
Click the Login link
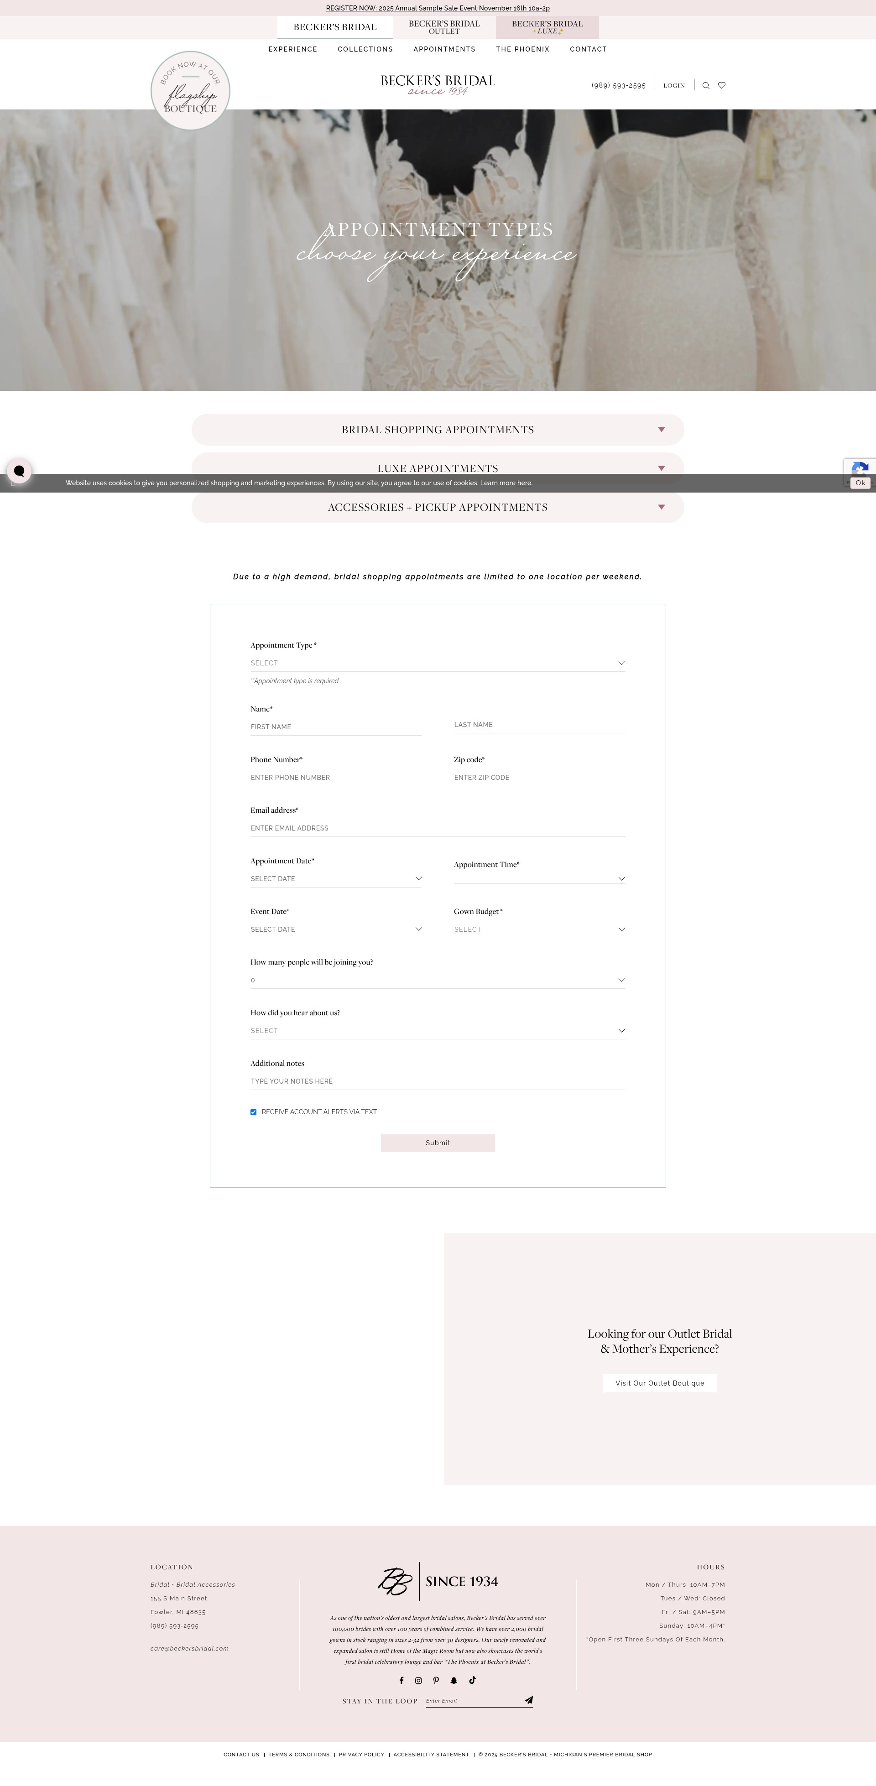(673, 85)
